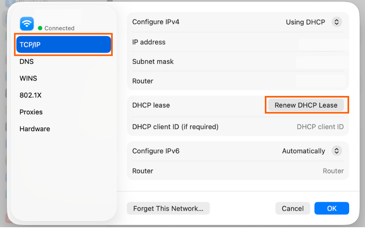Image resolution: width=365 pixels, height=243 pixels.
Task: Open the Configure IPv6 stepper arrows
Action: [337, 151]
